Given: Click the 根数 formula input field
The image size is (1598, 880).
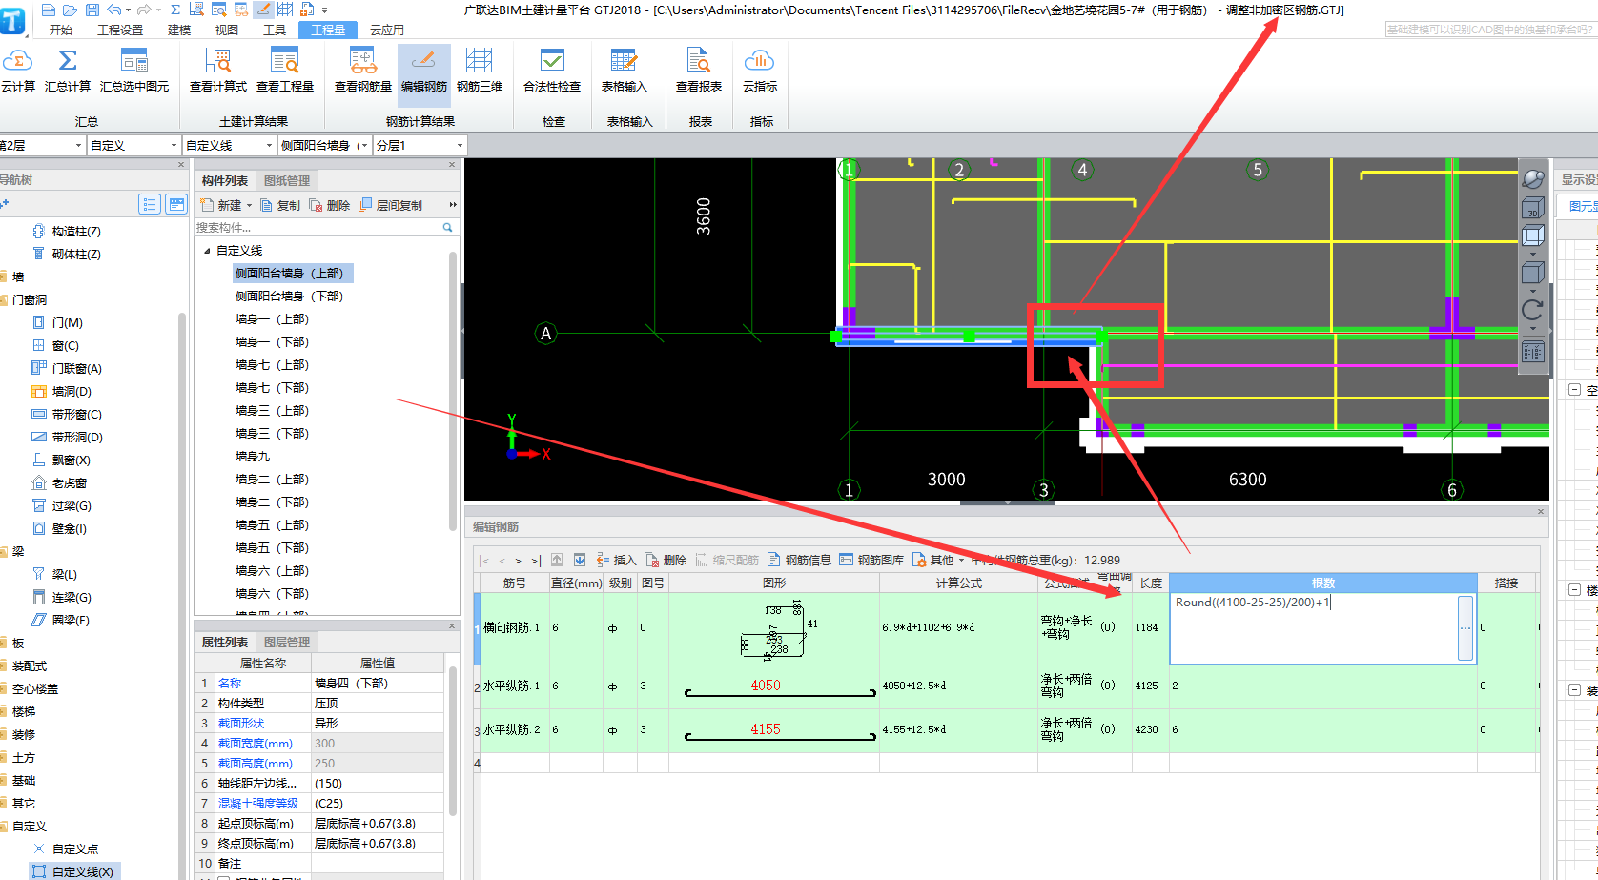Looking at the screenshot, I should [x=1314, y=627].
